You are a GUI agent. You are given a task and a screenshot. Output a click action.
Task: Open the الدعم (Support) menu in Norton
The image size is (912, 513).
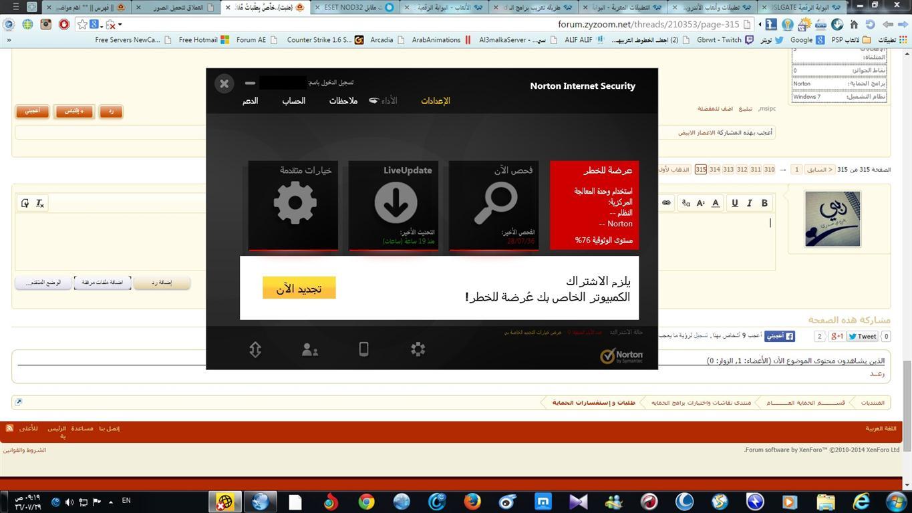[x=251, y=101]
